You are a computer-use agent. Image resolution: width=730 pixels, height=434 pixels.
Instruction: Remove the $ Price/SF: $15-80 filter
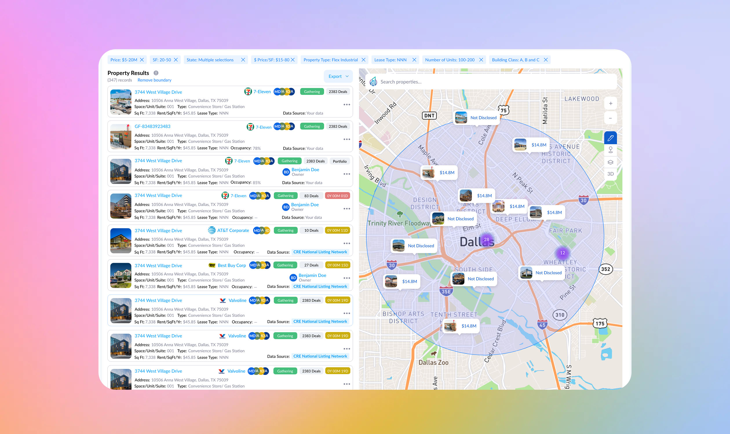tap(293, 60)
